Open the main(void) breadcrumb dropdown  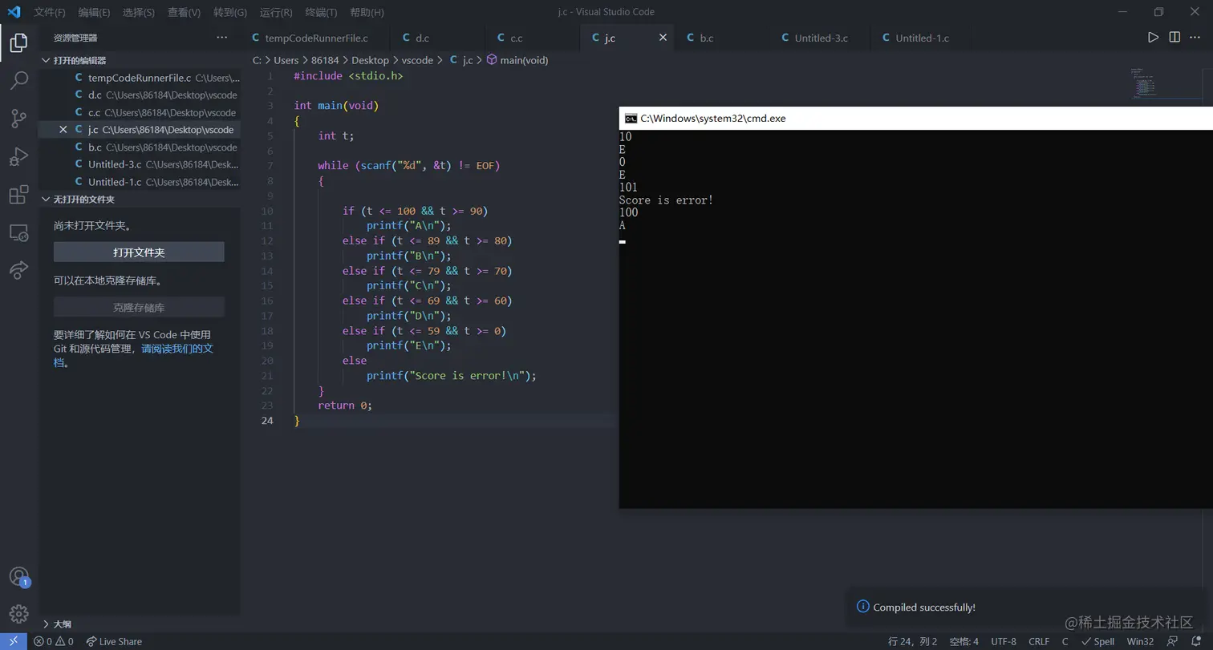pos(517,60)
